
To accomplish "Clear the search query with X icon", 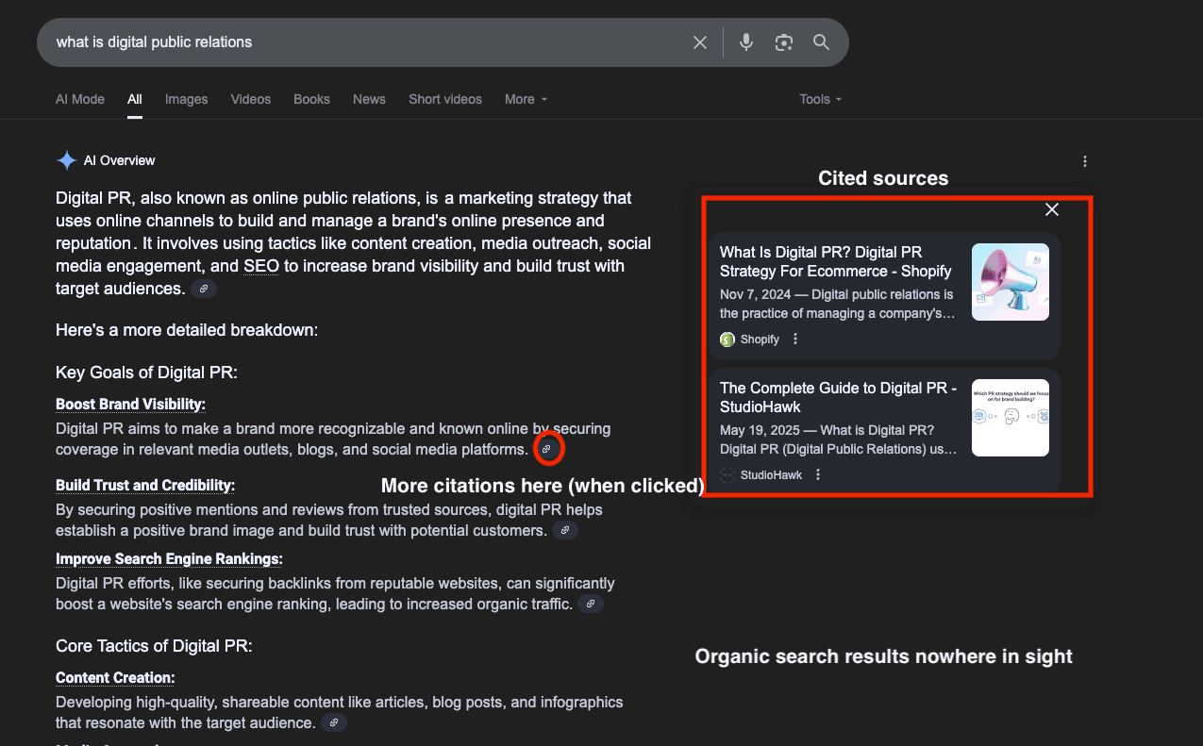I will pos(699,42).
